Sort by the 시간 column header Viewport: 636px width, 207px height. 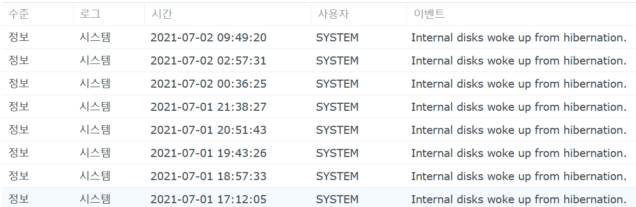(x=228, y=14)
